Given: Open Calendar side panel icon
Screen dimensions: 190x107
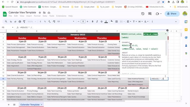Looking at the screenshot, I should (x=186, y=22).
